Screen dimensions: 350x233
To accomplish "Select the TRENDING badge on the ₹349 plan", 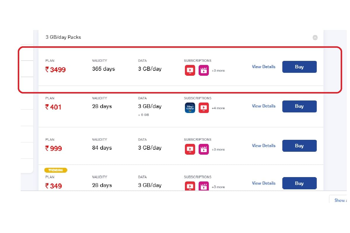I will (56, 170).
